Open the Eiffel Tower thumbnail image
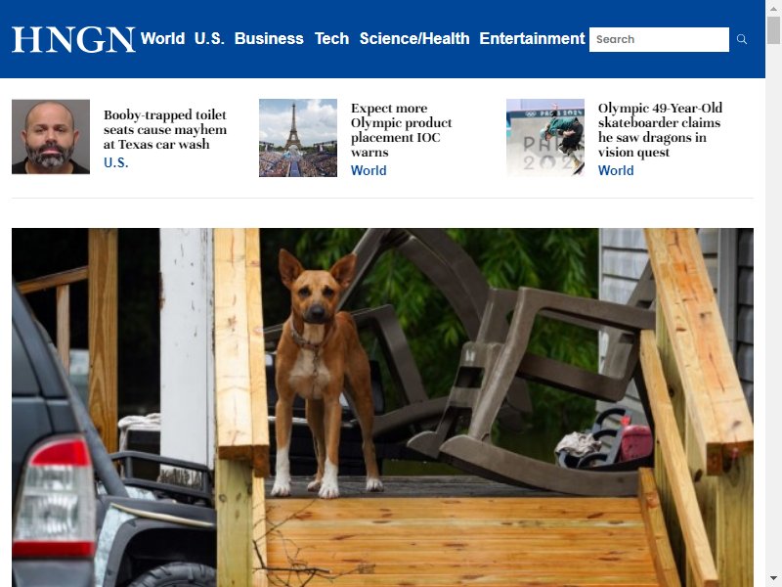782x587 pixels. point(298,138)
